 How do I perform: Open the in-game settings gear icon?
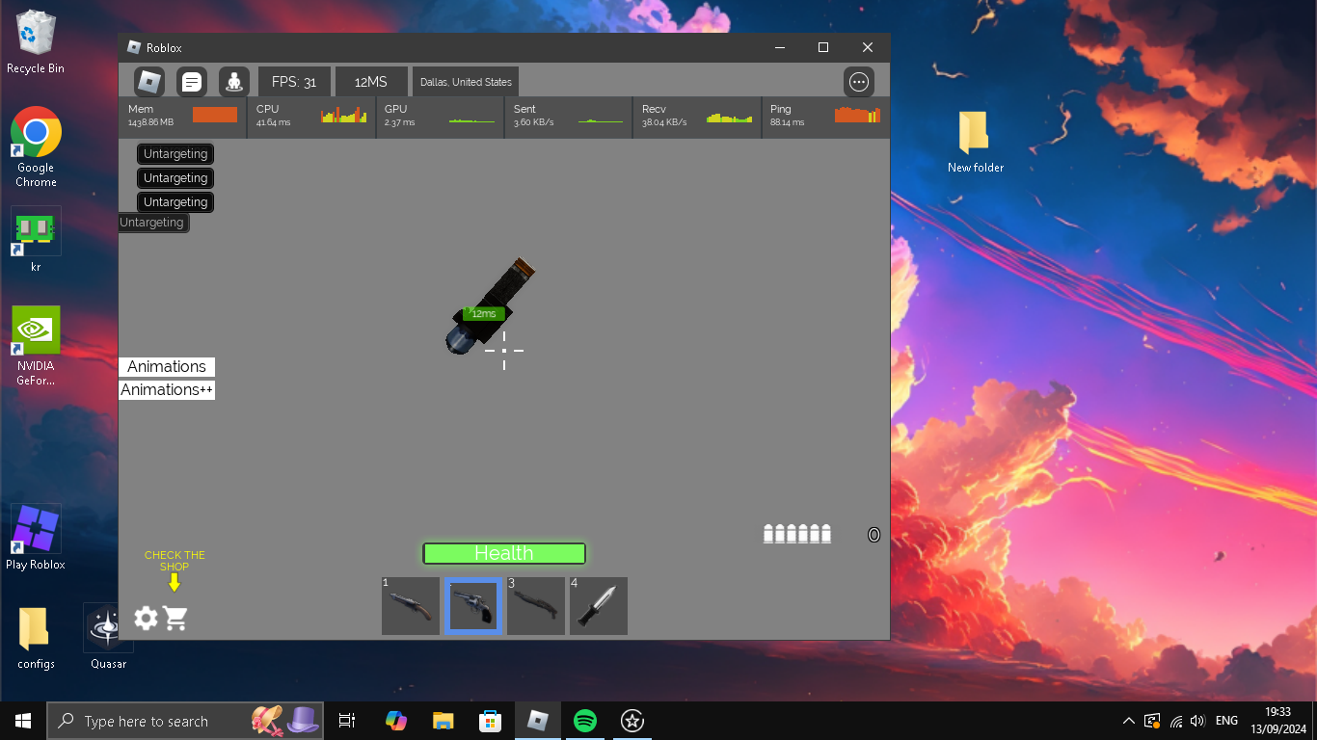[x=146, y=619]
